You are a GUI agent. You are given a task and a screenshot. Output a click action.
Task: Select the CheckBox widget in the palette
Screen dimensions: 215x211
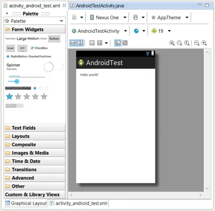click(39, 48)
